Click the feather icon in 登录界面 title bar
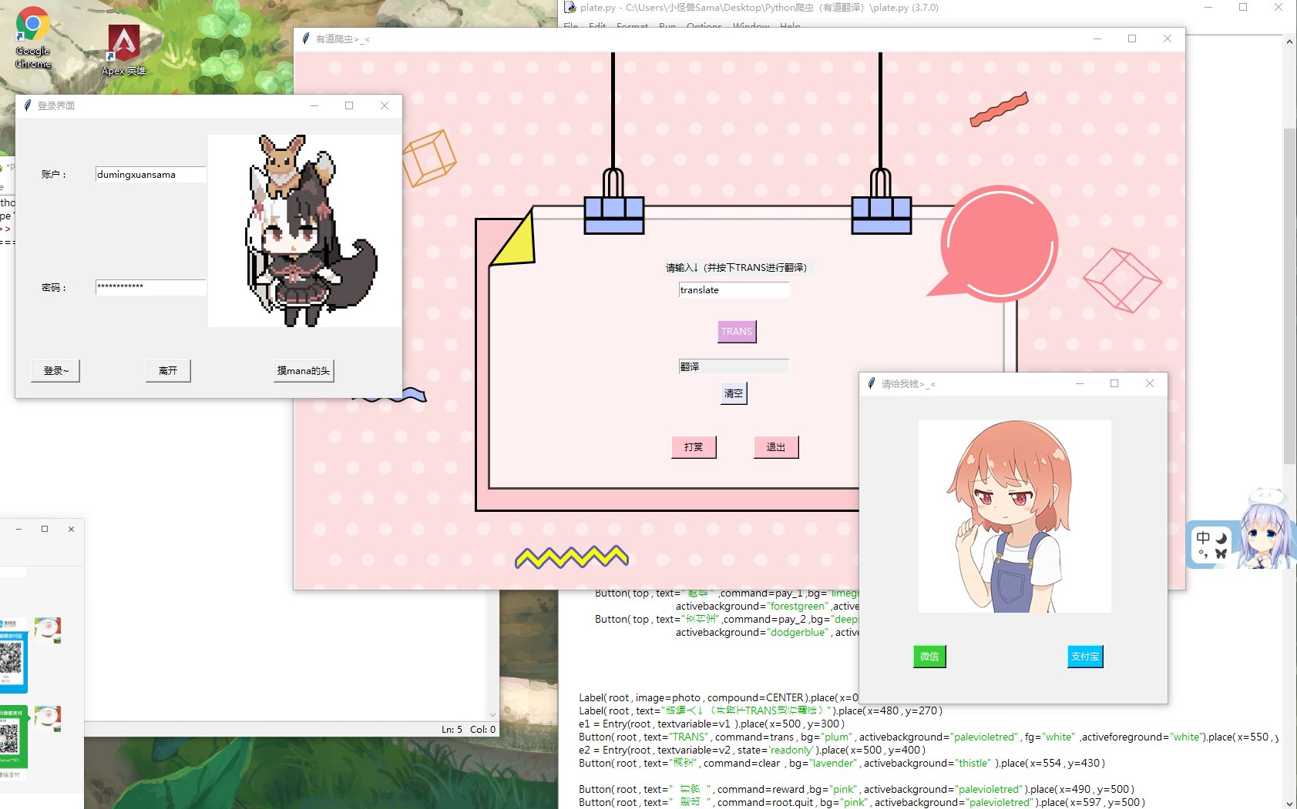 (28, 105)
